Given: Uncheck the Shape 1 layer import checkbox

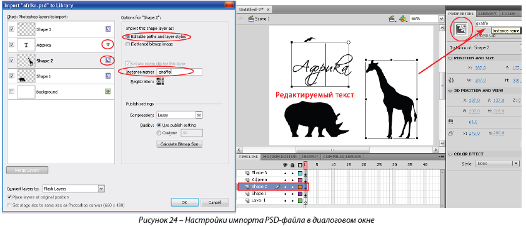Looking at the screenshot, I should click(x=12, y=76).
